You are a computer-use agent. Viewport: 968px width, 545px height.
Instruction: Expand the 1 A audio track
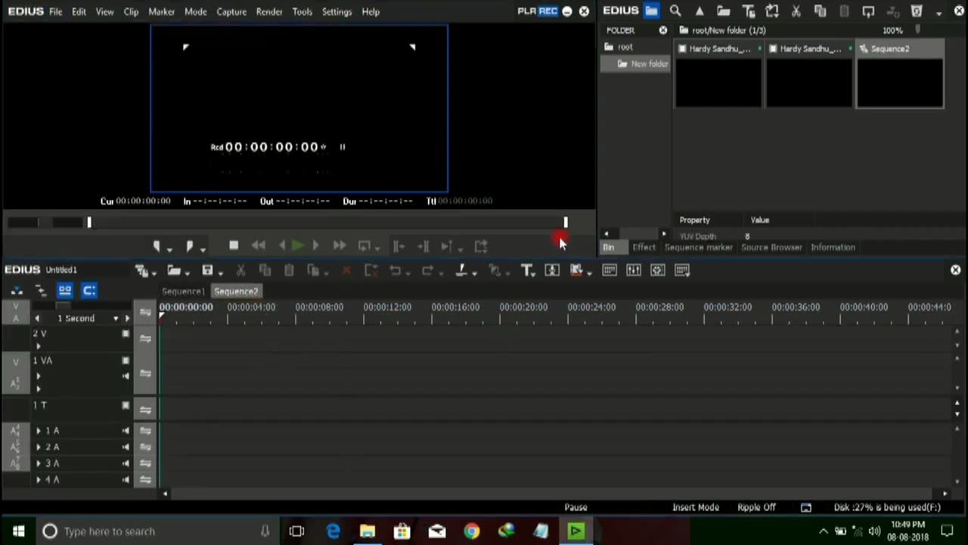(x=39, y=431)
